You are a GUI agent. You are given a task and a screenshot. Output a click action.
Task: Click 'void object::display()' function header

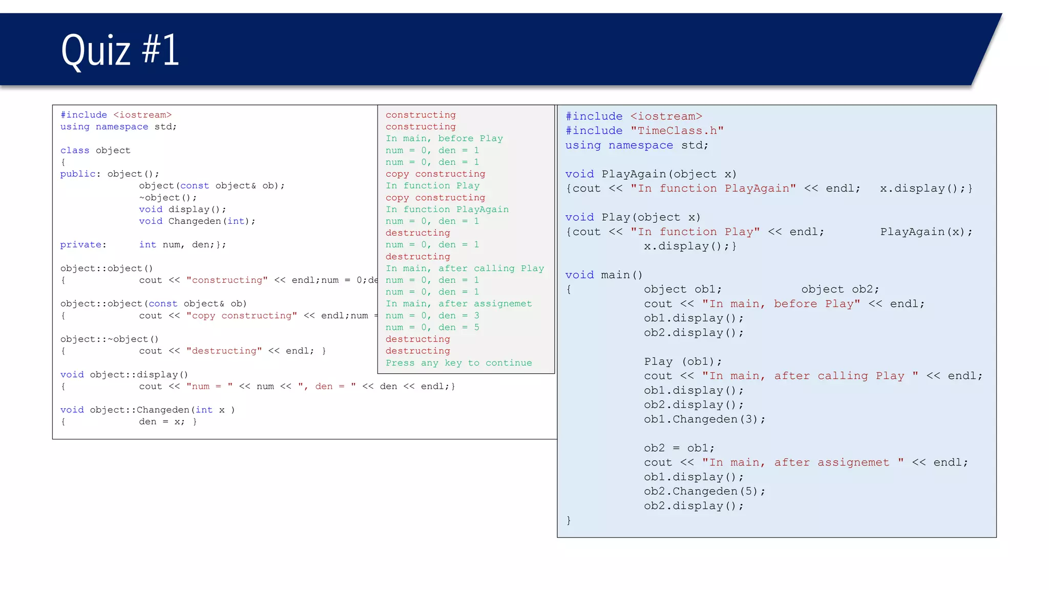tap(124, 374)
